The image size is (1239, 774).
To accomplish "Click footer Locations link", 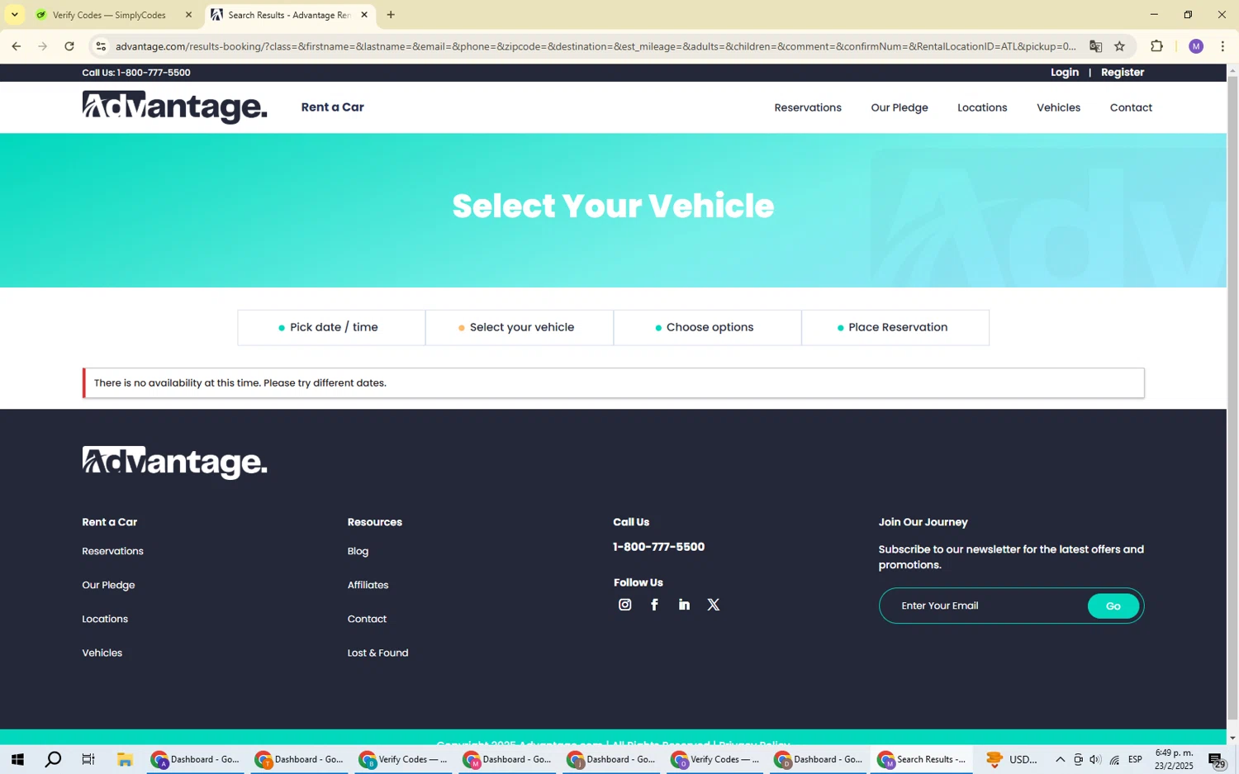I will (105, 619).
